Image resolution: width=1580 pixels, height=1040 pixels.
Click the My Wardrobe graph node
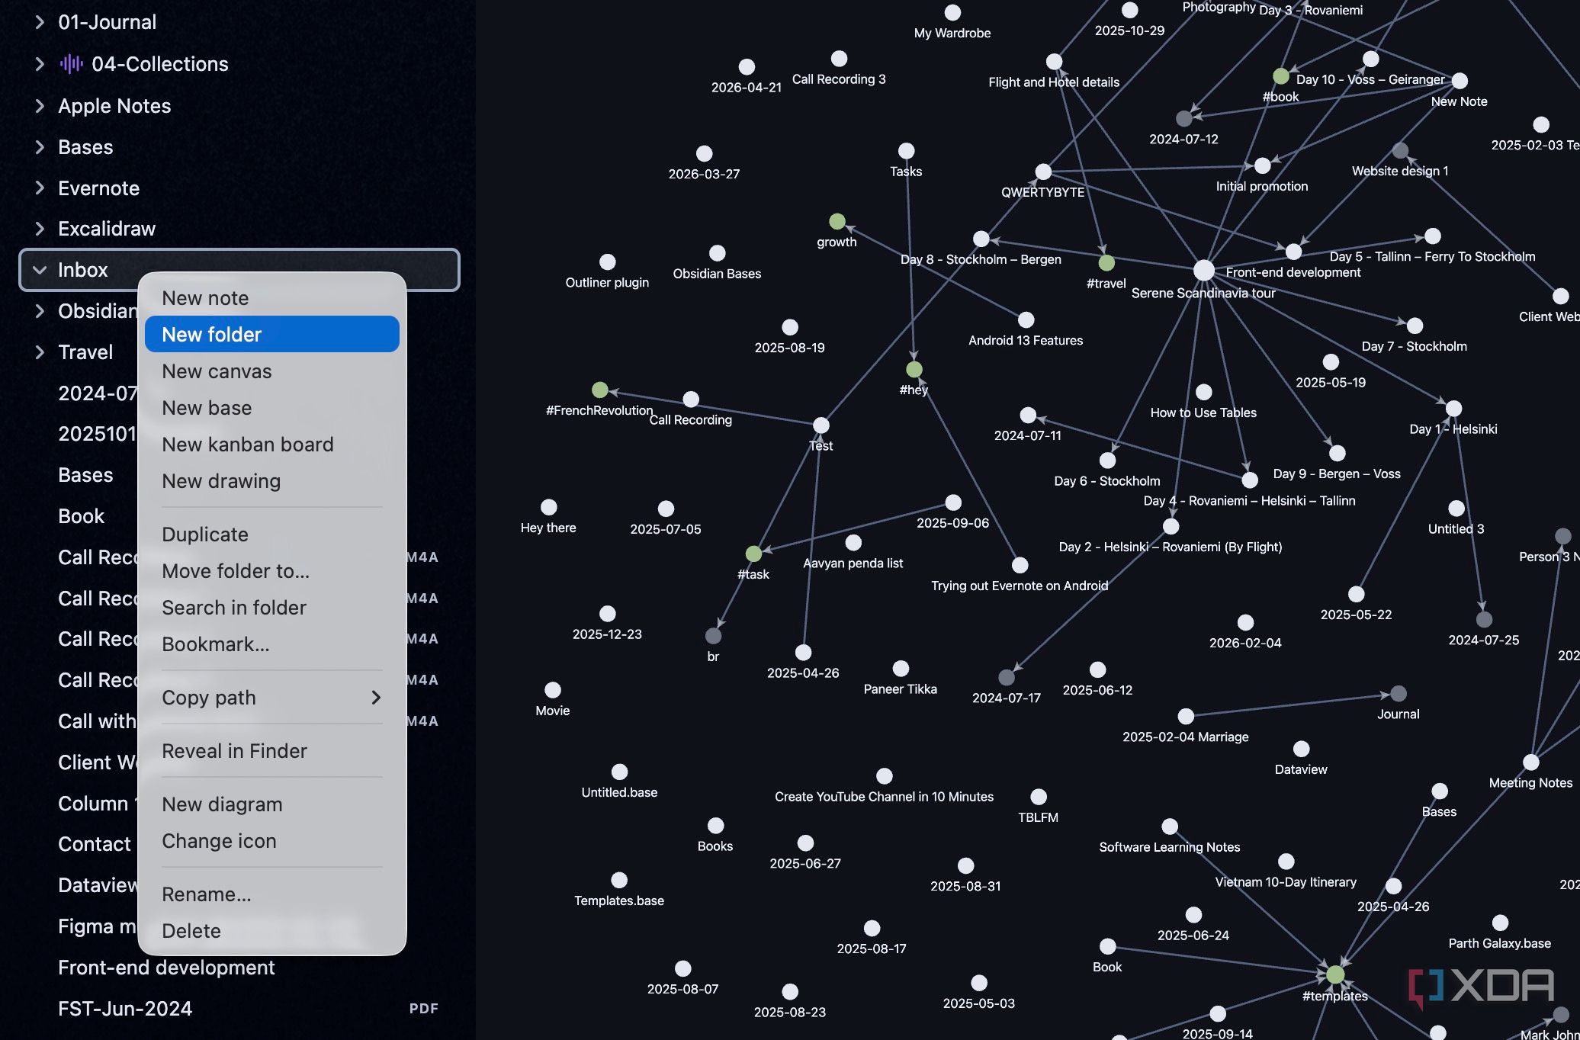(952, 13)
